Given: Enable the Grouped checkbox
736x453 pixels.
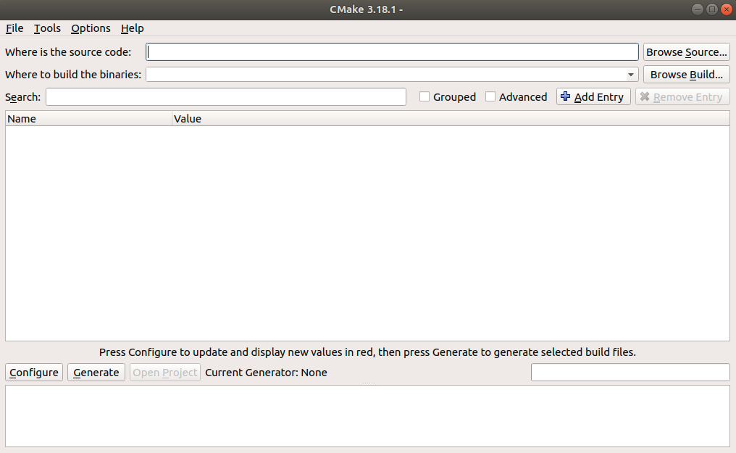Looking at the screenshot, I should click(425, 96).
